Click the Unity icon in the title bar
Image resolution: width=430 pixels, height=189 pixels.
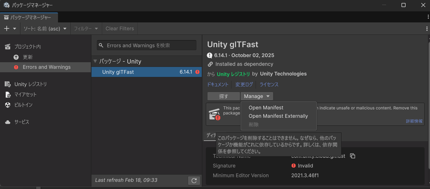[x=6, y=5]
